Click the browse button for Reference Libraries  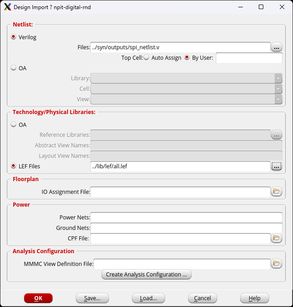pyautogui.click(x=277, y=135)
